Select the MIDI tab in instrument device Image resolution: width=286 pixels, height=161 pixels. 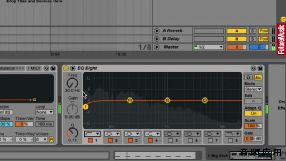pos(34,69)
